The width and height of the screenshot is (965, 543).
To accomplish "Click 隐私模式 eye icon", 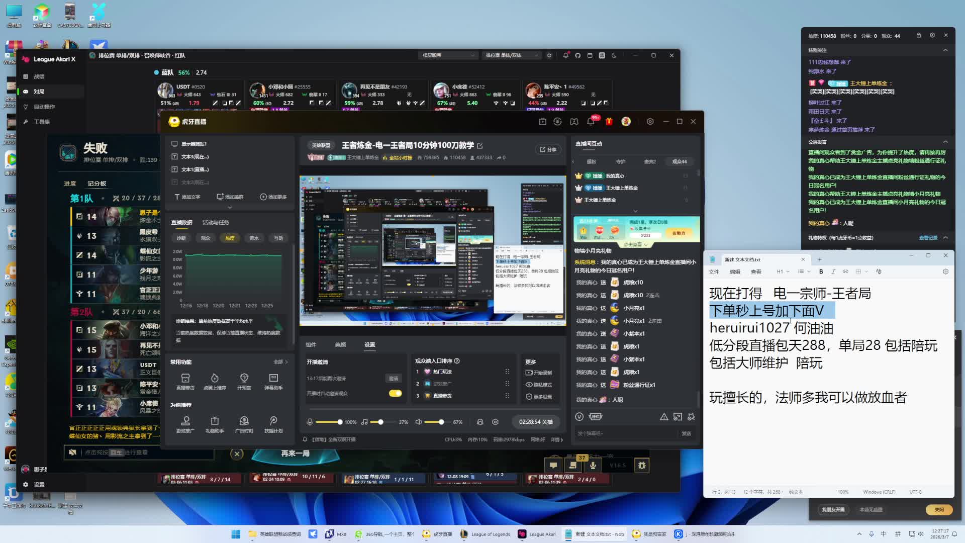I will tap(529, 385).
